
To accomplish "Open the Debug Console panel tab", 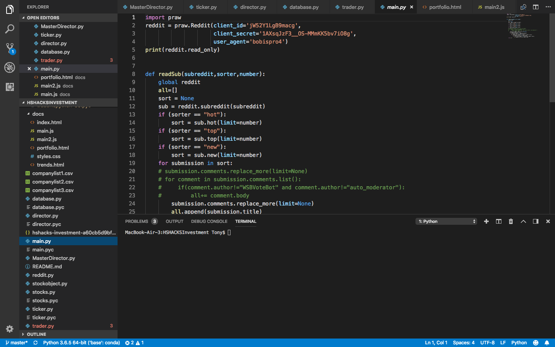I will (209, 221).
